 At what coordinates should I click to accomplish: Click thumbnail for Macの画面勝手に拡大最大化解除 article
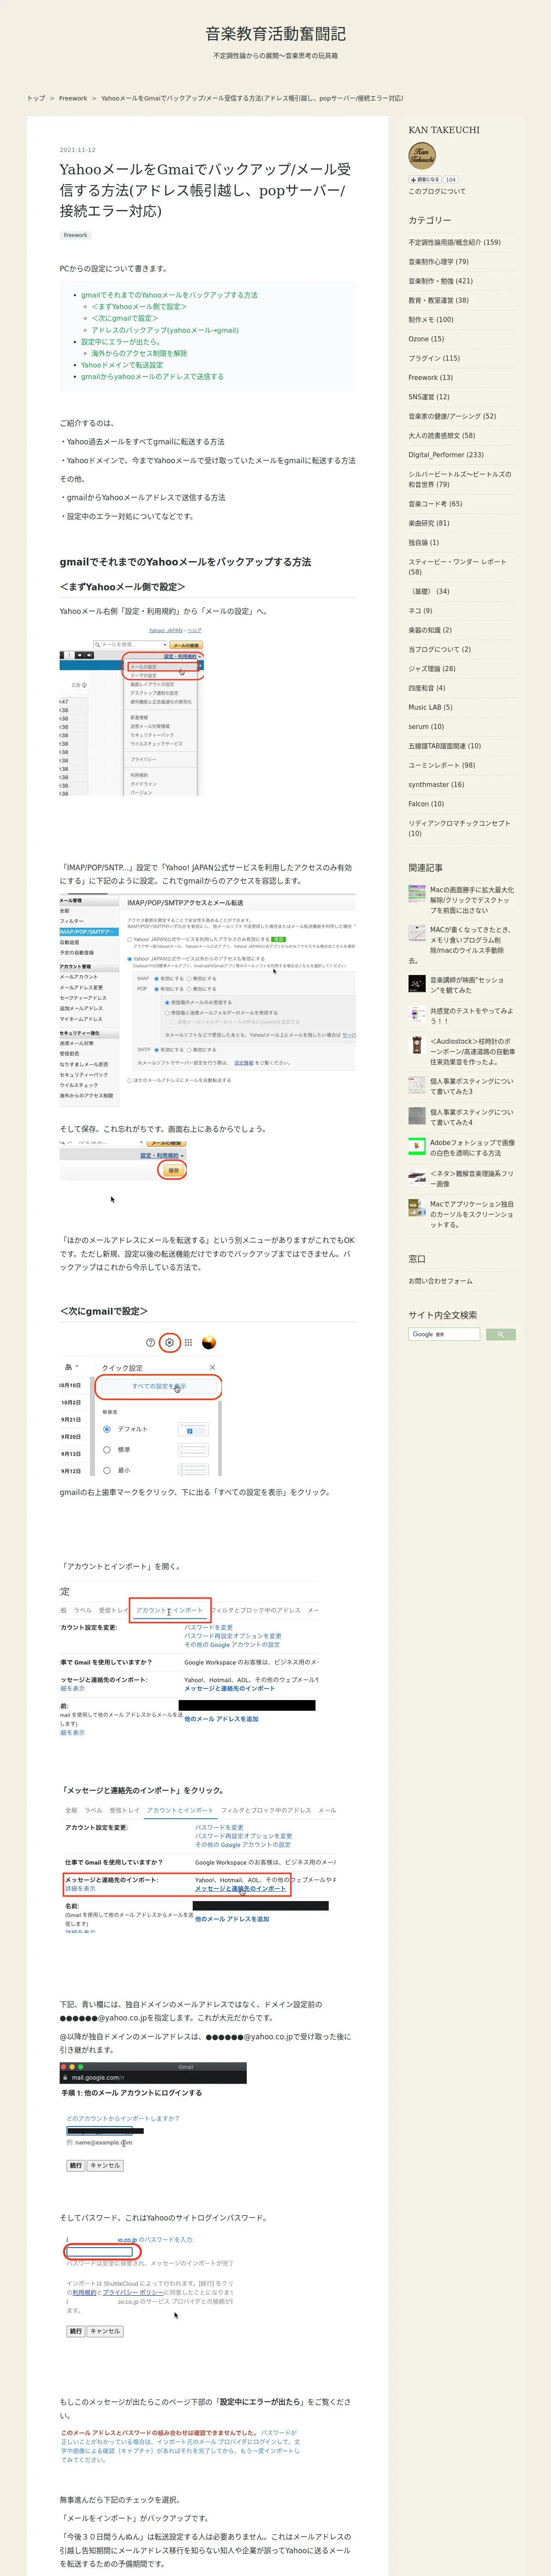[x=417, y=893]
